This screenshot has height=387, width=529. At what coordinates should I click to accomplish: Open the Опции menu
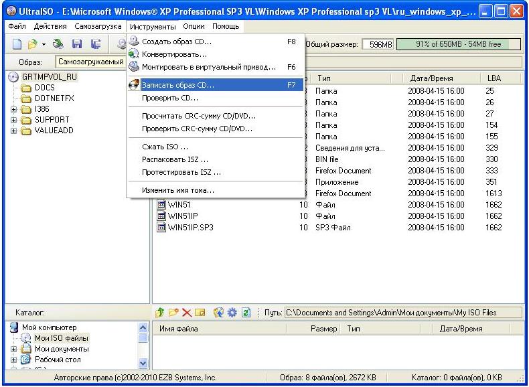[x=194, y=26]
